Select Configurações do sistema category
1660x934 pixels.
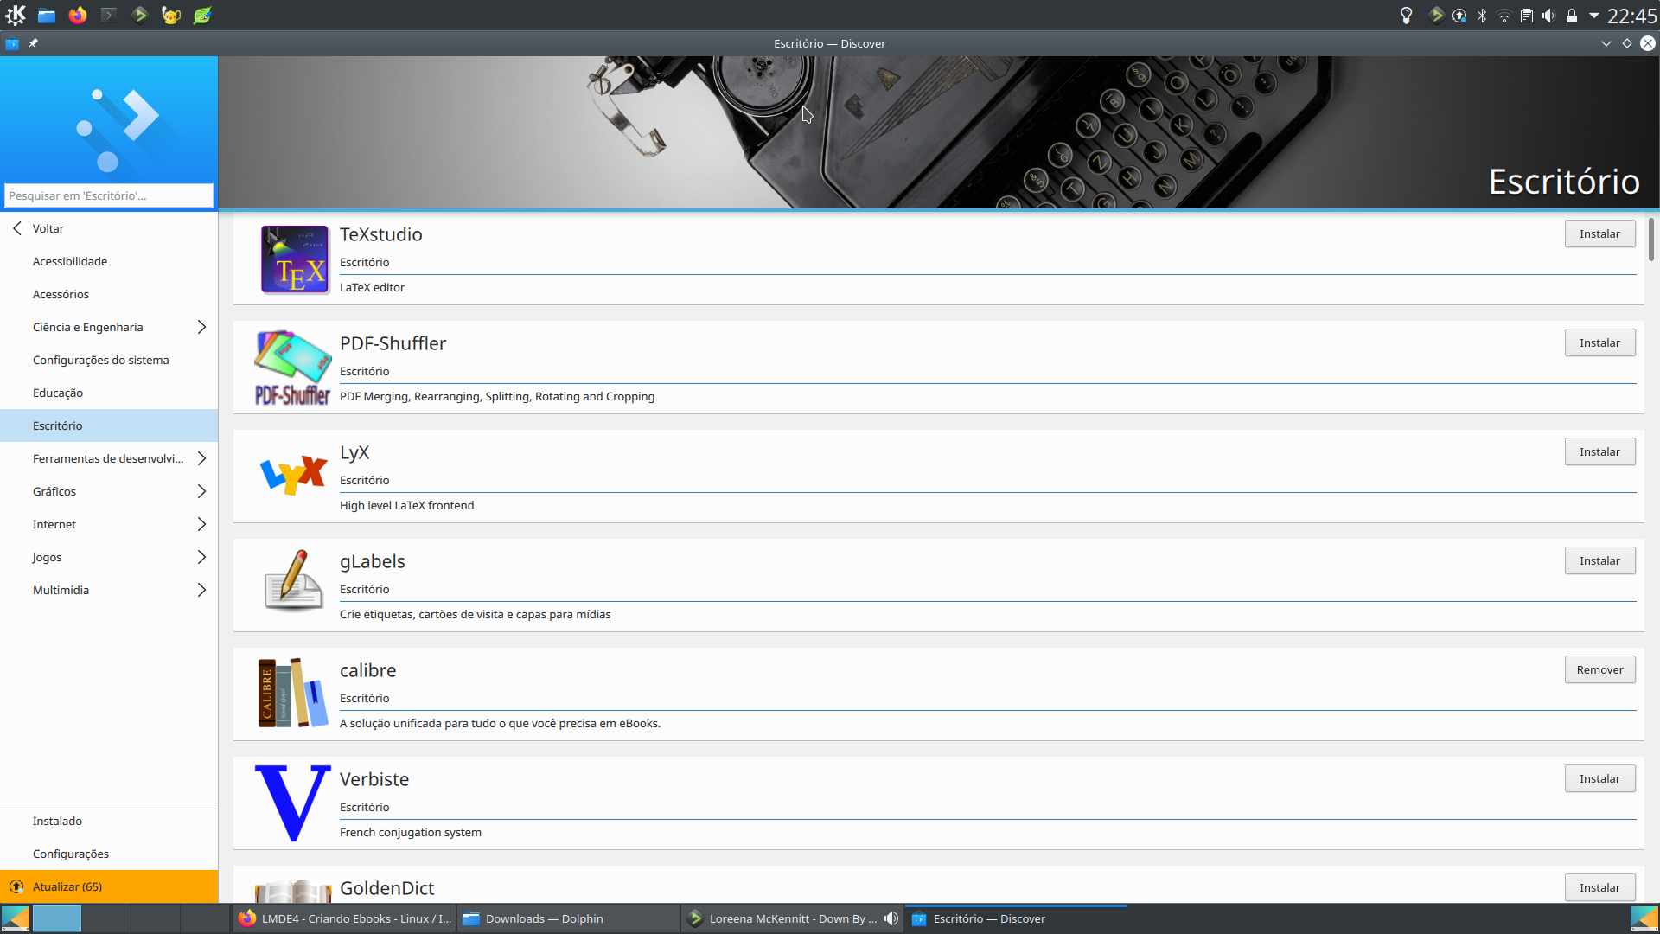coord(109,360)
